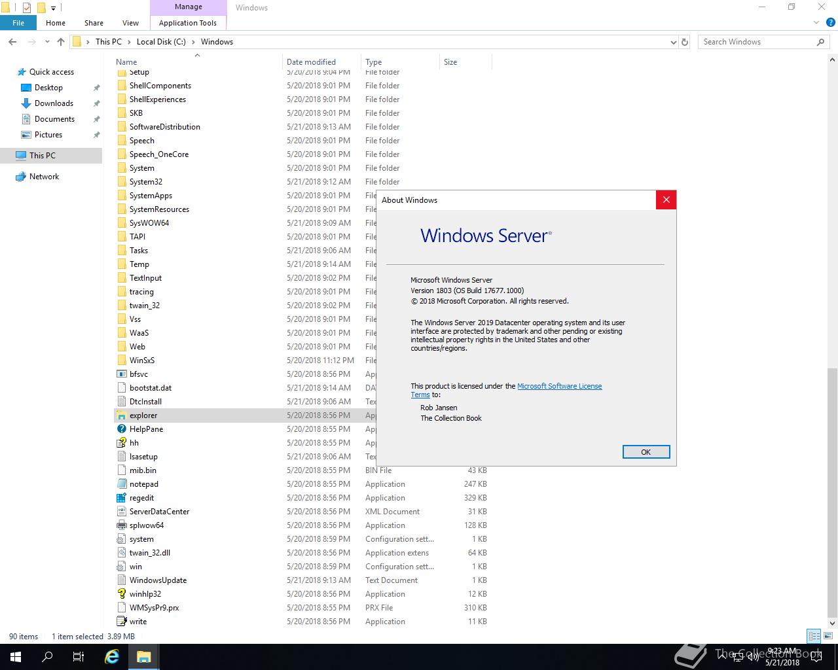Click the ServerDataCenter XML document icon
Viewport: 838px width, 670px height.
[121, 512]
